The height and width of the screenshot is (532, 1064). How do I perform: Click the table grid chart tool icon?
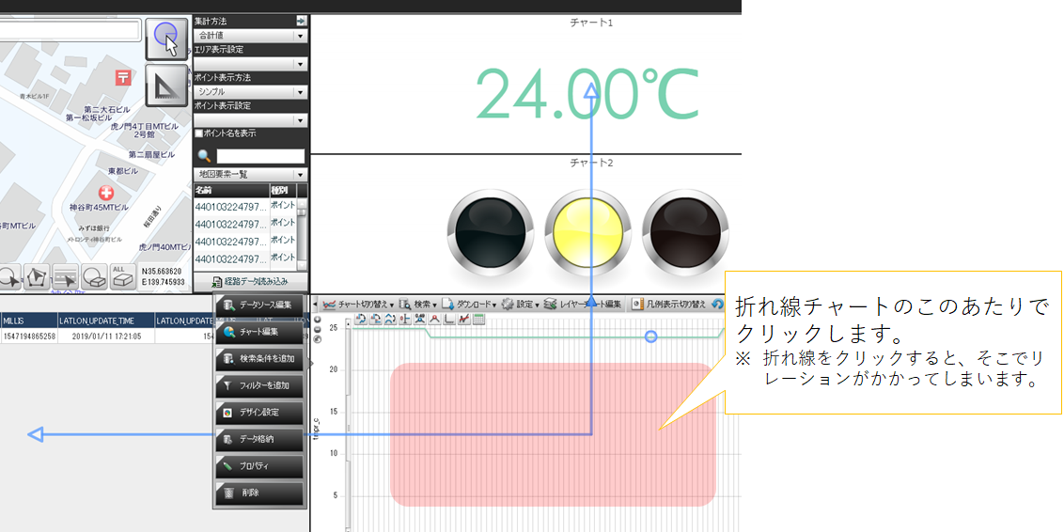click(x=479, y=319)
